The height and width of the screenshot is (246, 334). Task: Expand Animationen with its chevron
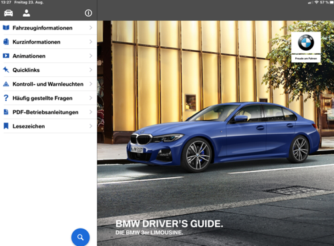click(91, 55)
